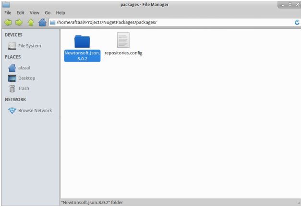Select Browse Network label

[35, 110]
